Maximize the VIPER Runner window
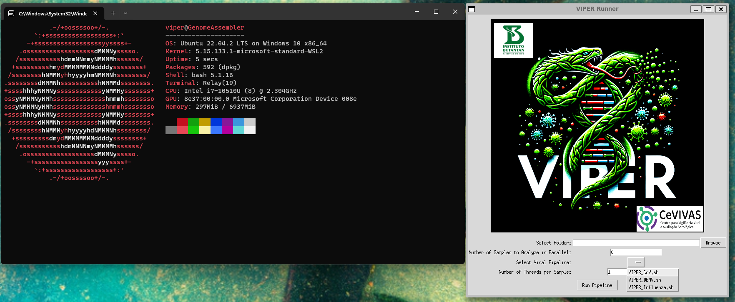This screenshot has width=735, height=302. pyautogui.click(x=708, y=9)
